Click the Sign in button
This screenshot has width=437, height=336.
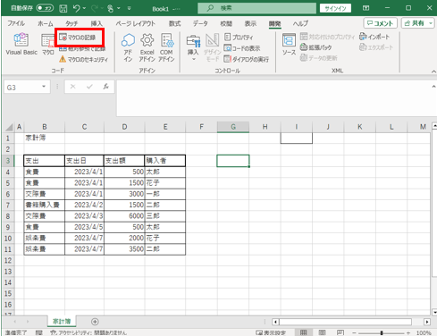click(x=335, y=8)
